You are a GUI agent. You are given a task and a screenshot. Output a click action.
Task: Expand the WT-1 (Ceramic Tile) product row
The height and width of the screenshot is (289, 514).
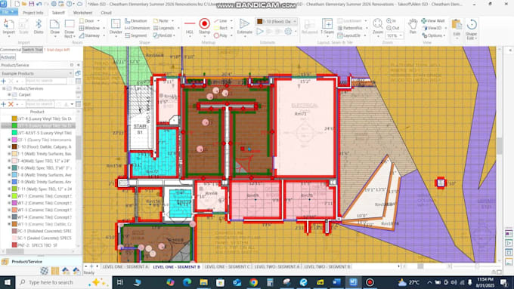[x=9, y=196]
